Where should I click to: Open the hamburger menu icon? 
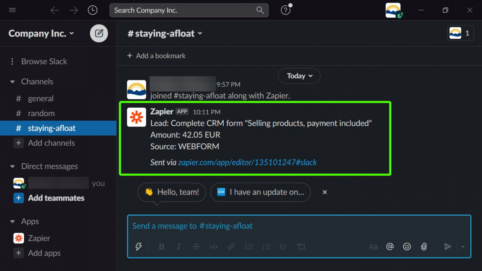[x=12, y=10]
